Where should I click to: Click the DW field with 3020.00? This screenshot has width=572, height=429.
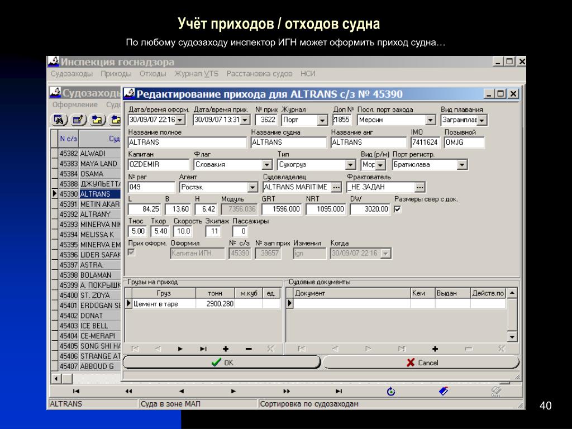coord(370,209)
